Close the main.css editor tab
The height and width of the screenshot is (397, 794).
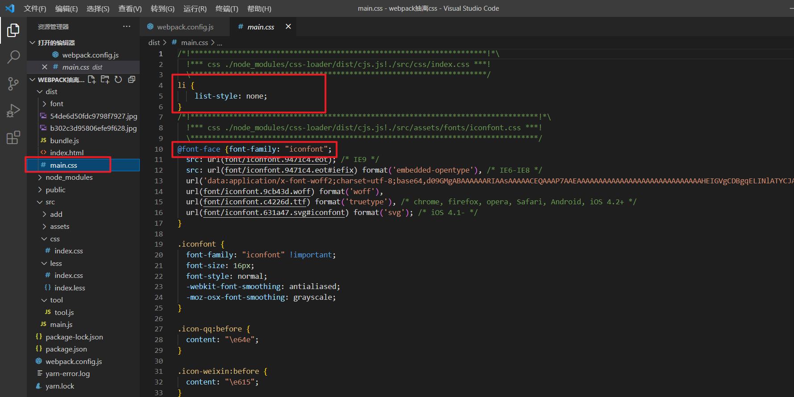coord(288,27)
